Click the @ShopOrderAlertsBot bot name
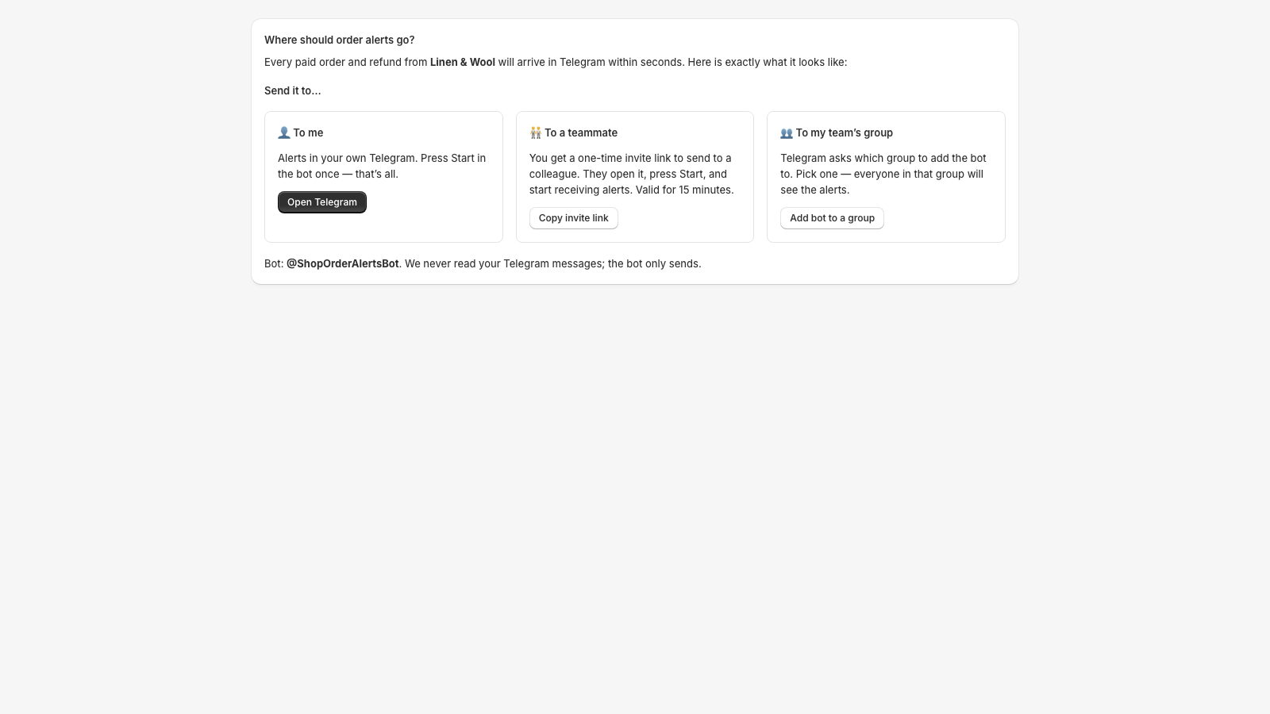Viewport: 1270px width, 714px height. coord(343,263)
